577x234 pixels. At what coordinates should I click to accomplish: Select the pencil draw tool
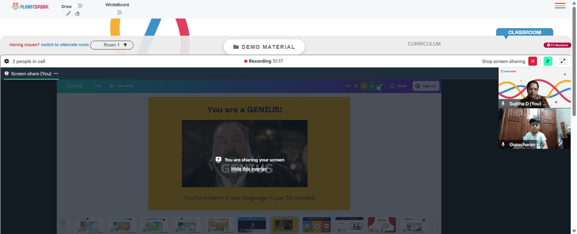(x=69, y=14)
